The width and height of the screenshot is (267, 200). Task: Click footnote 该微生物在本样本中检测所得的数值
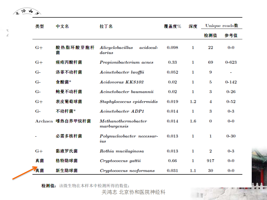click(94, 186)
